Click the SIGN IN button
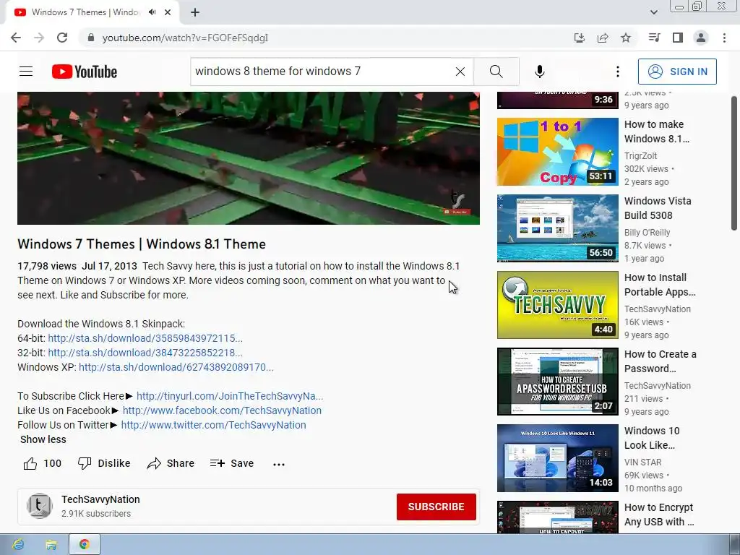The width and height of the screenshot is (740, 555). (677, 72)
